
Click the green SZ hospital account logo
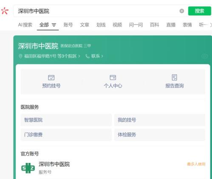tap(28, 168)
